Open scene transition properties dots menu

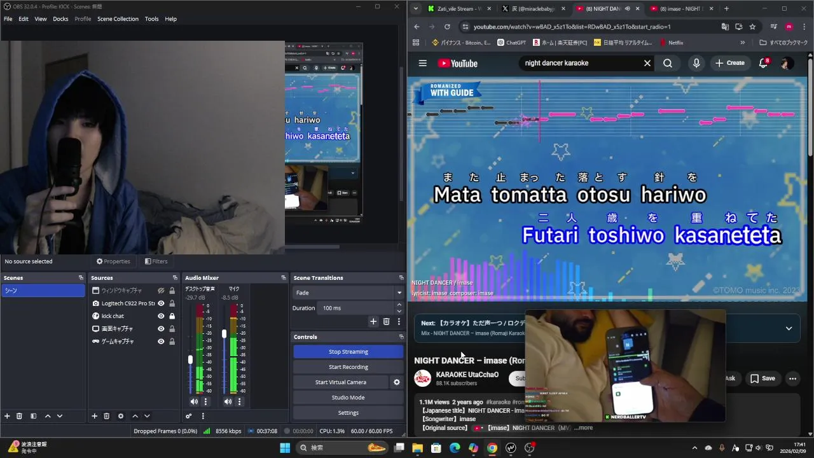pyautogui.click(x=399, y=322)
